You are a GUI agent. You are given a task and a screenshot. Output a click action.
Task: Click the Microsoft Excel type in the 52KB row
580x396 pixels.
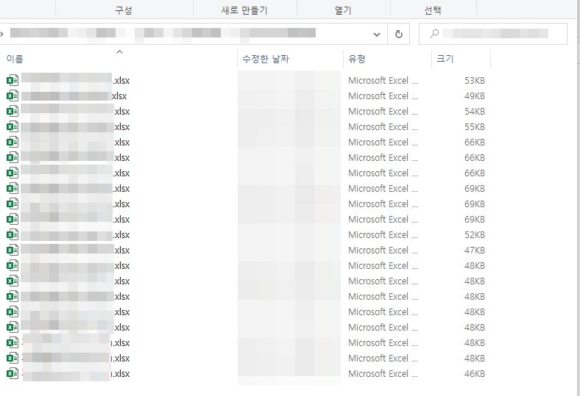(x=383, y=234)
